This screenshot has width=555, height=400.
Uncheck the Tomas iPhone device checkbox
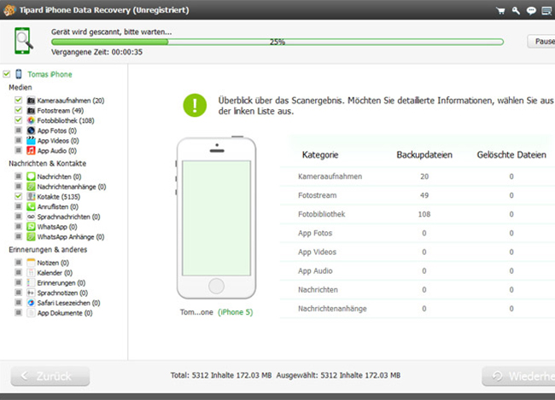pos(7,74)
